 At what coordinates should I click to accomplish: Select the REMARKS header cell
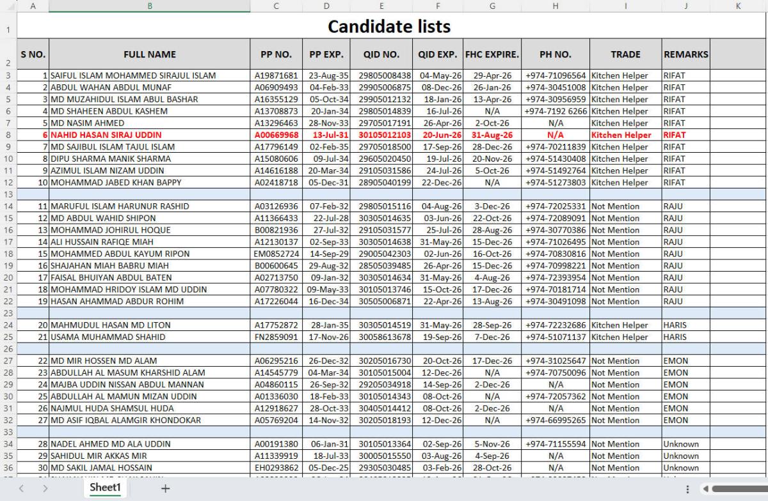point(685,54)
